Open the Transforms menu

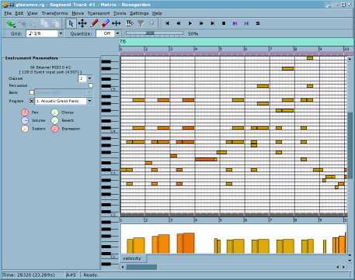[x=54, y=13]
